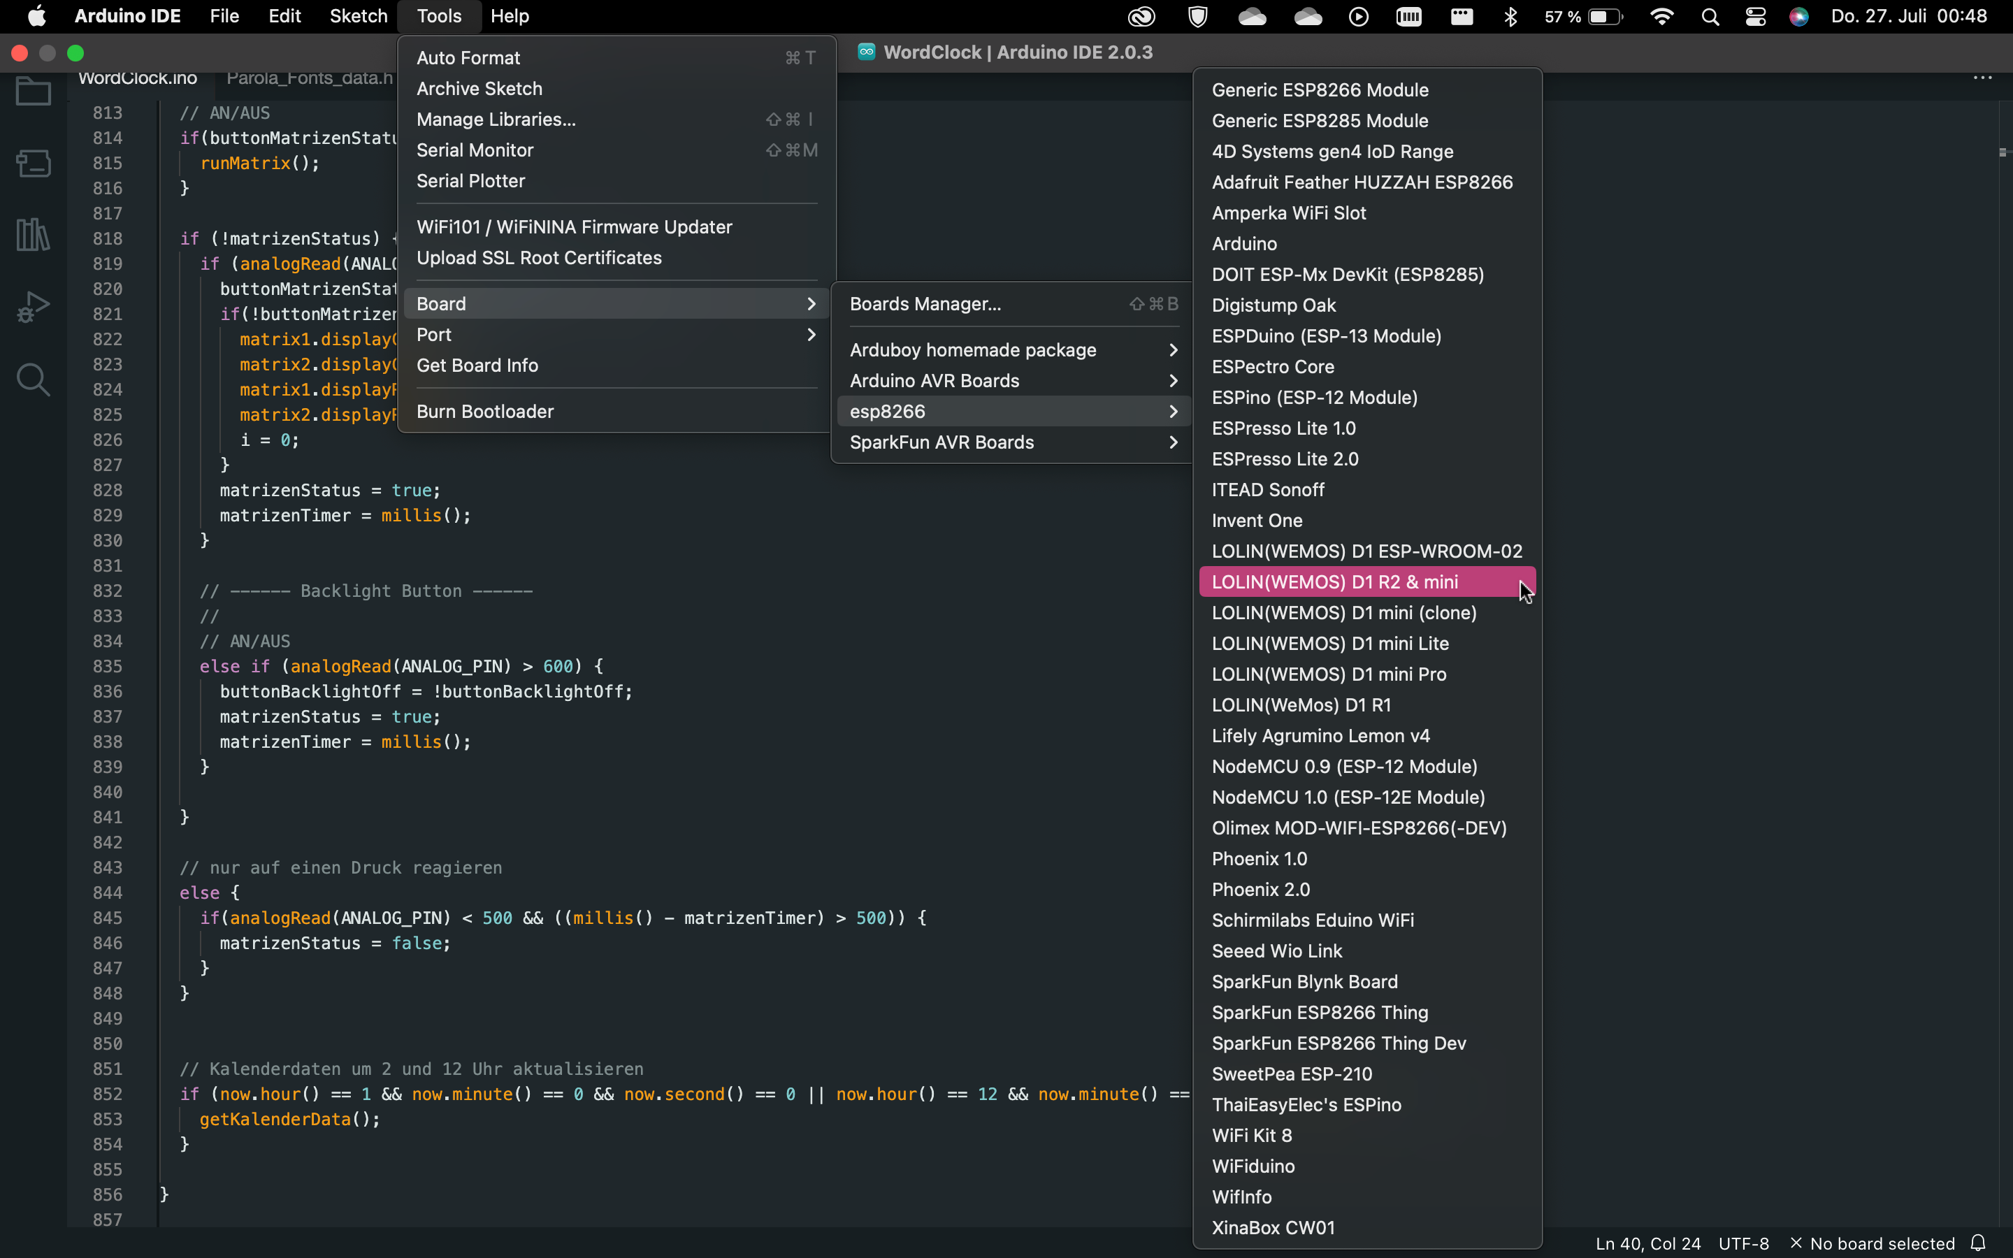Open Serial Plotter menu item
2013x1258 pixels.
point(616,180)
